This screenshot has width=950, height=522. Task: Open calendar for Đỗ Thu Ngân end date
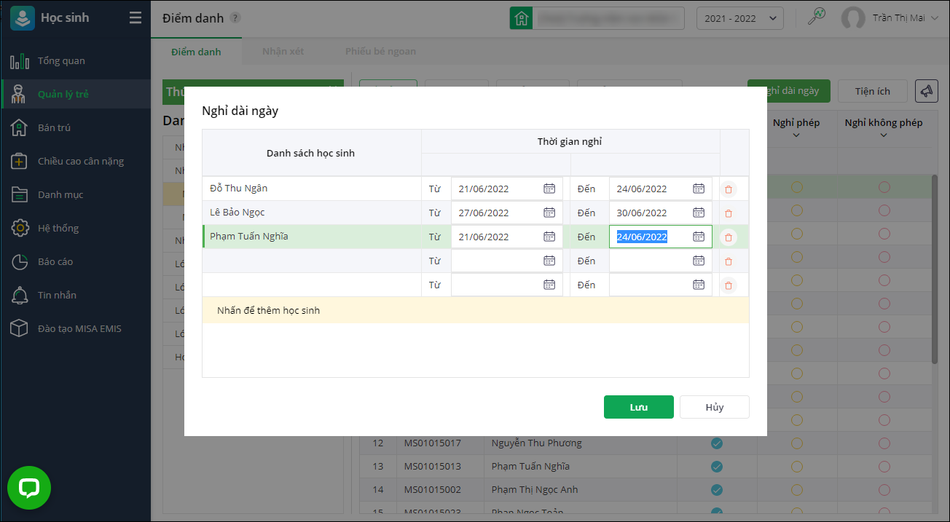coord(699,189)
